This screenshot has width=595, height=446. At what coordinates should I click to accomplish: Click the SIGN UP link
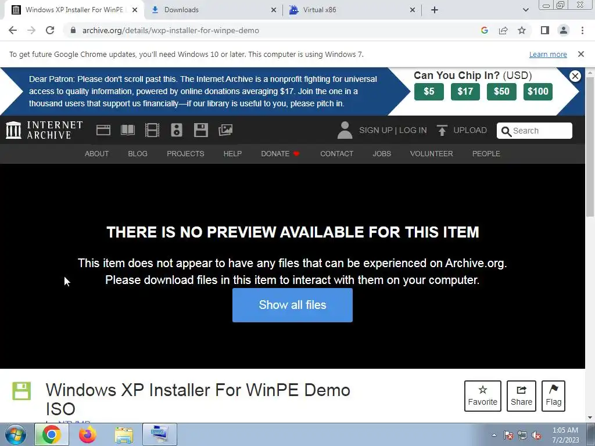pyautogui.click(x=376, y=130)
